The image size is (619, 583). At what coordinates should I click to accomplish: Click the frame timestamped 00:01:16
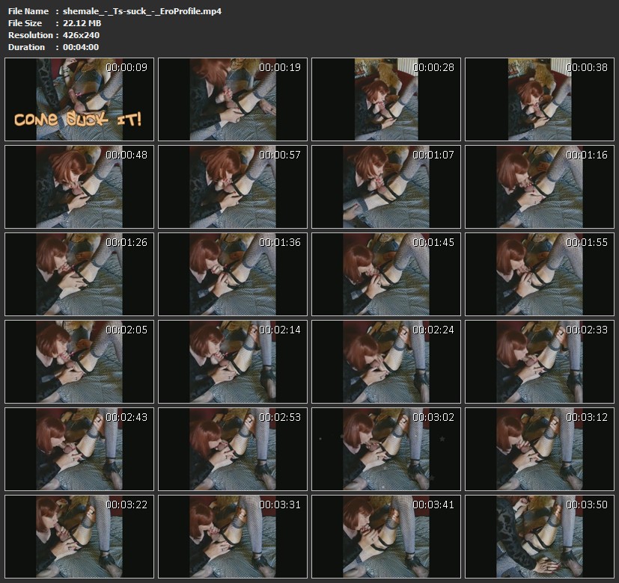pyautogui.click(x=540, y=187)
